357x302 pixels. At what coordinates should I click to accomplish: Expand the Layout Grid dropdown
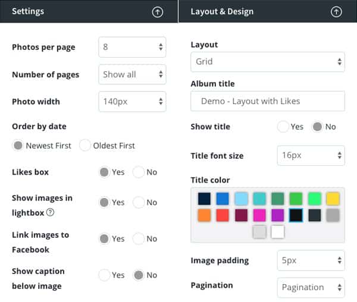pos(268,62)
